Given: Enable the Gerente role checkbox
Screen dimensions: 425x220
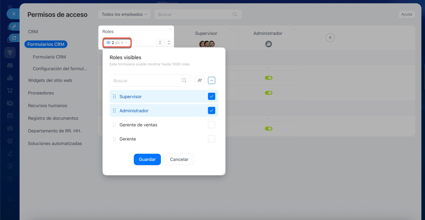Looking at the screenshot, I should (212, 139).
